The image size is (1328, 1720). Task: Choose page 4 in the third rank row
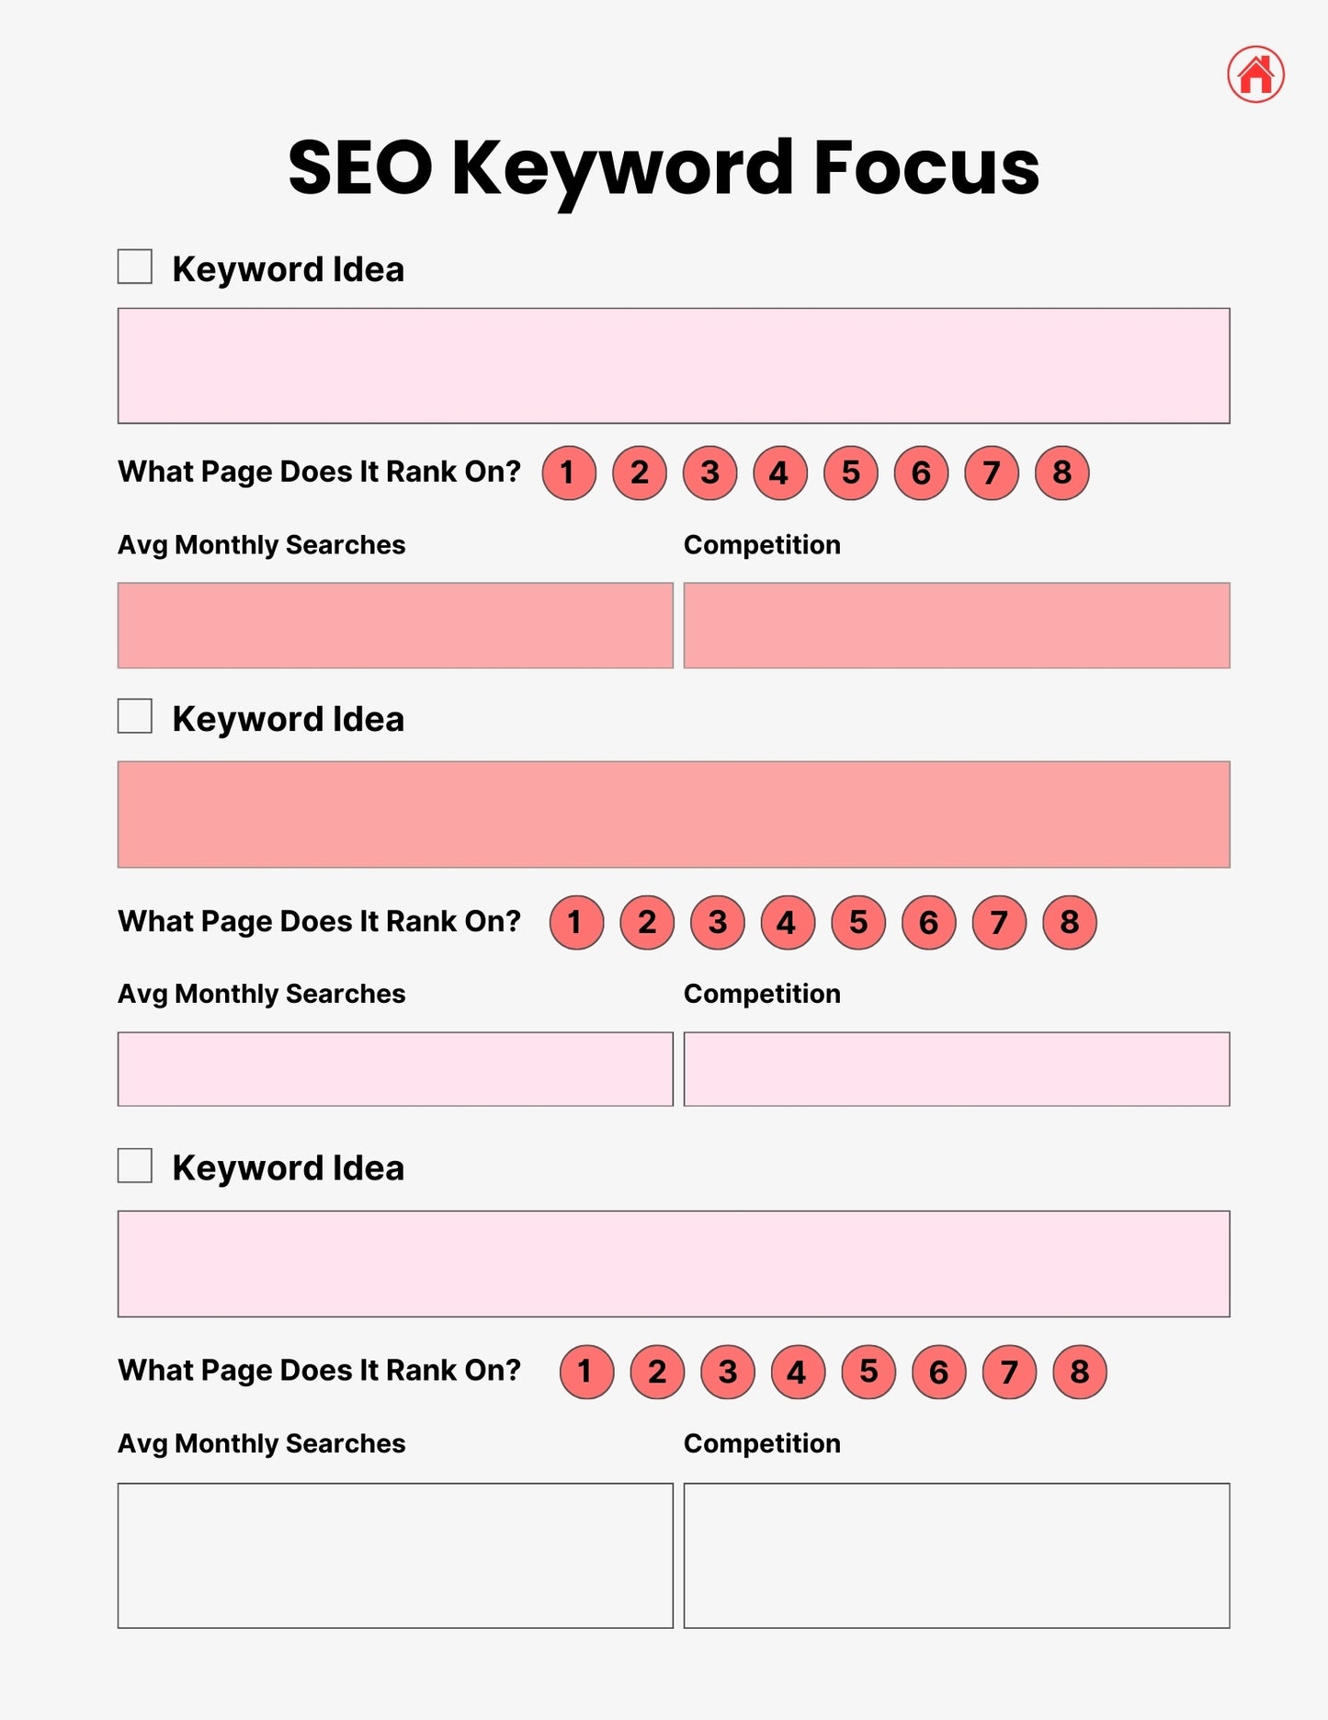[798, 1372]
